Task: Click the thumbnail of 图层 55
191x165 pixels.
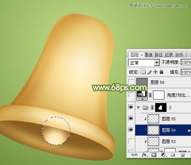Action: (x=153, y=119)
